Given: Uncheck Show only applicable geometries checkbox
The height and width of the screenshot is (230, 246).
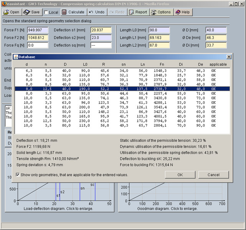Looking at the screenshot, I should pyautogui.click(x=18, y=175).
